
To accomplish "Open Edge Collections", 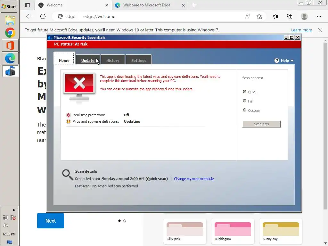I will tap(290, 16).
